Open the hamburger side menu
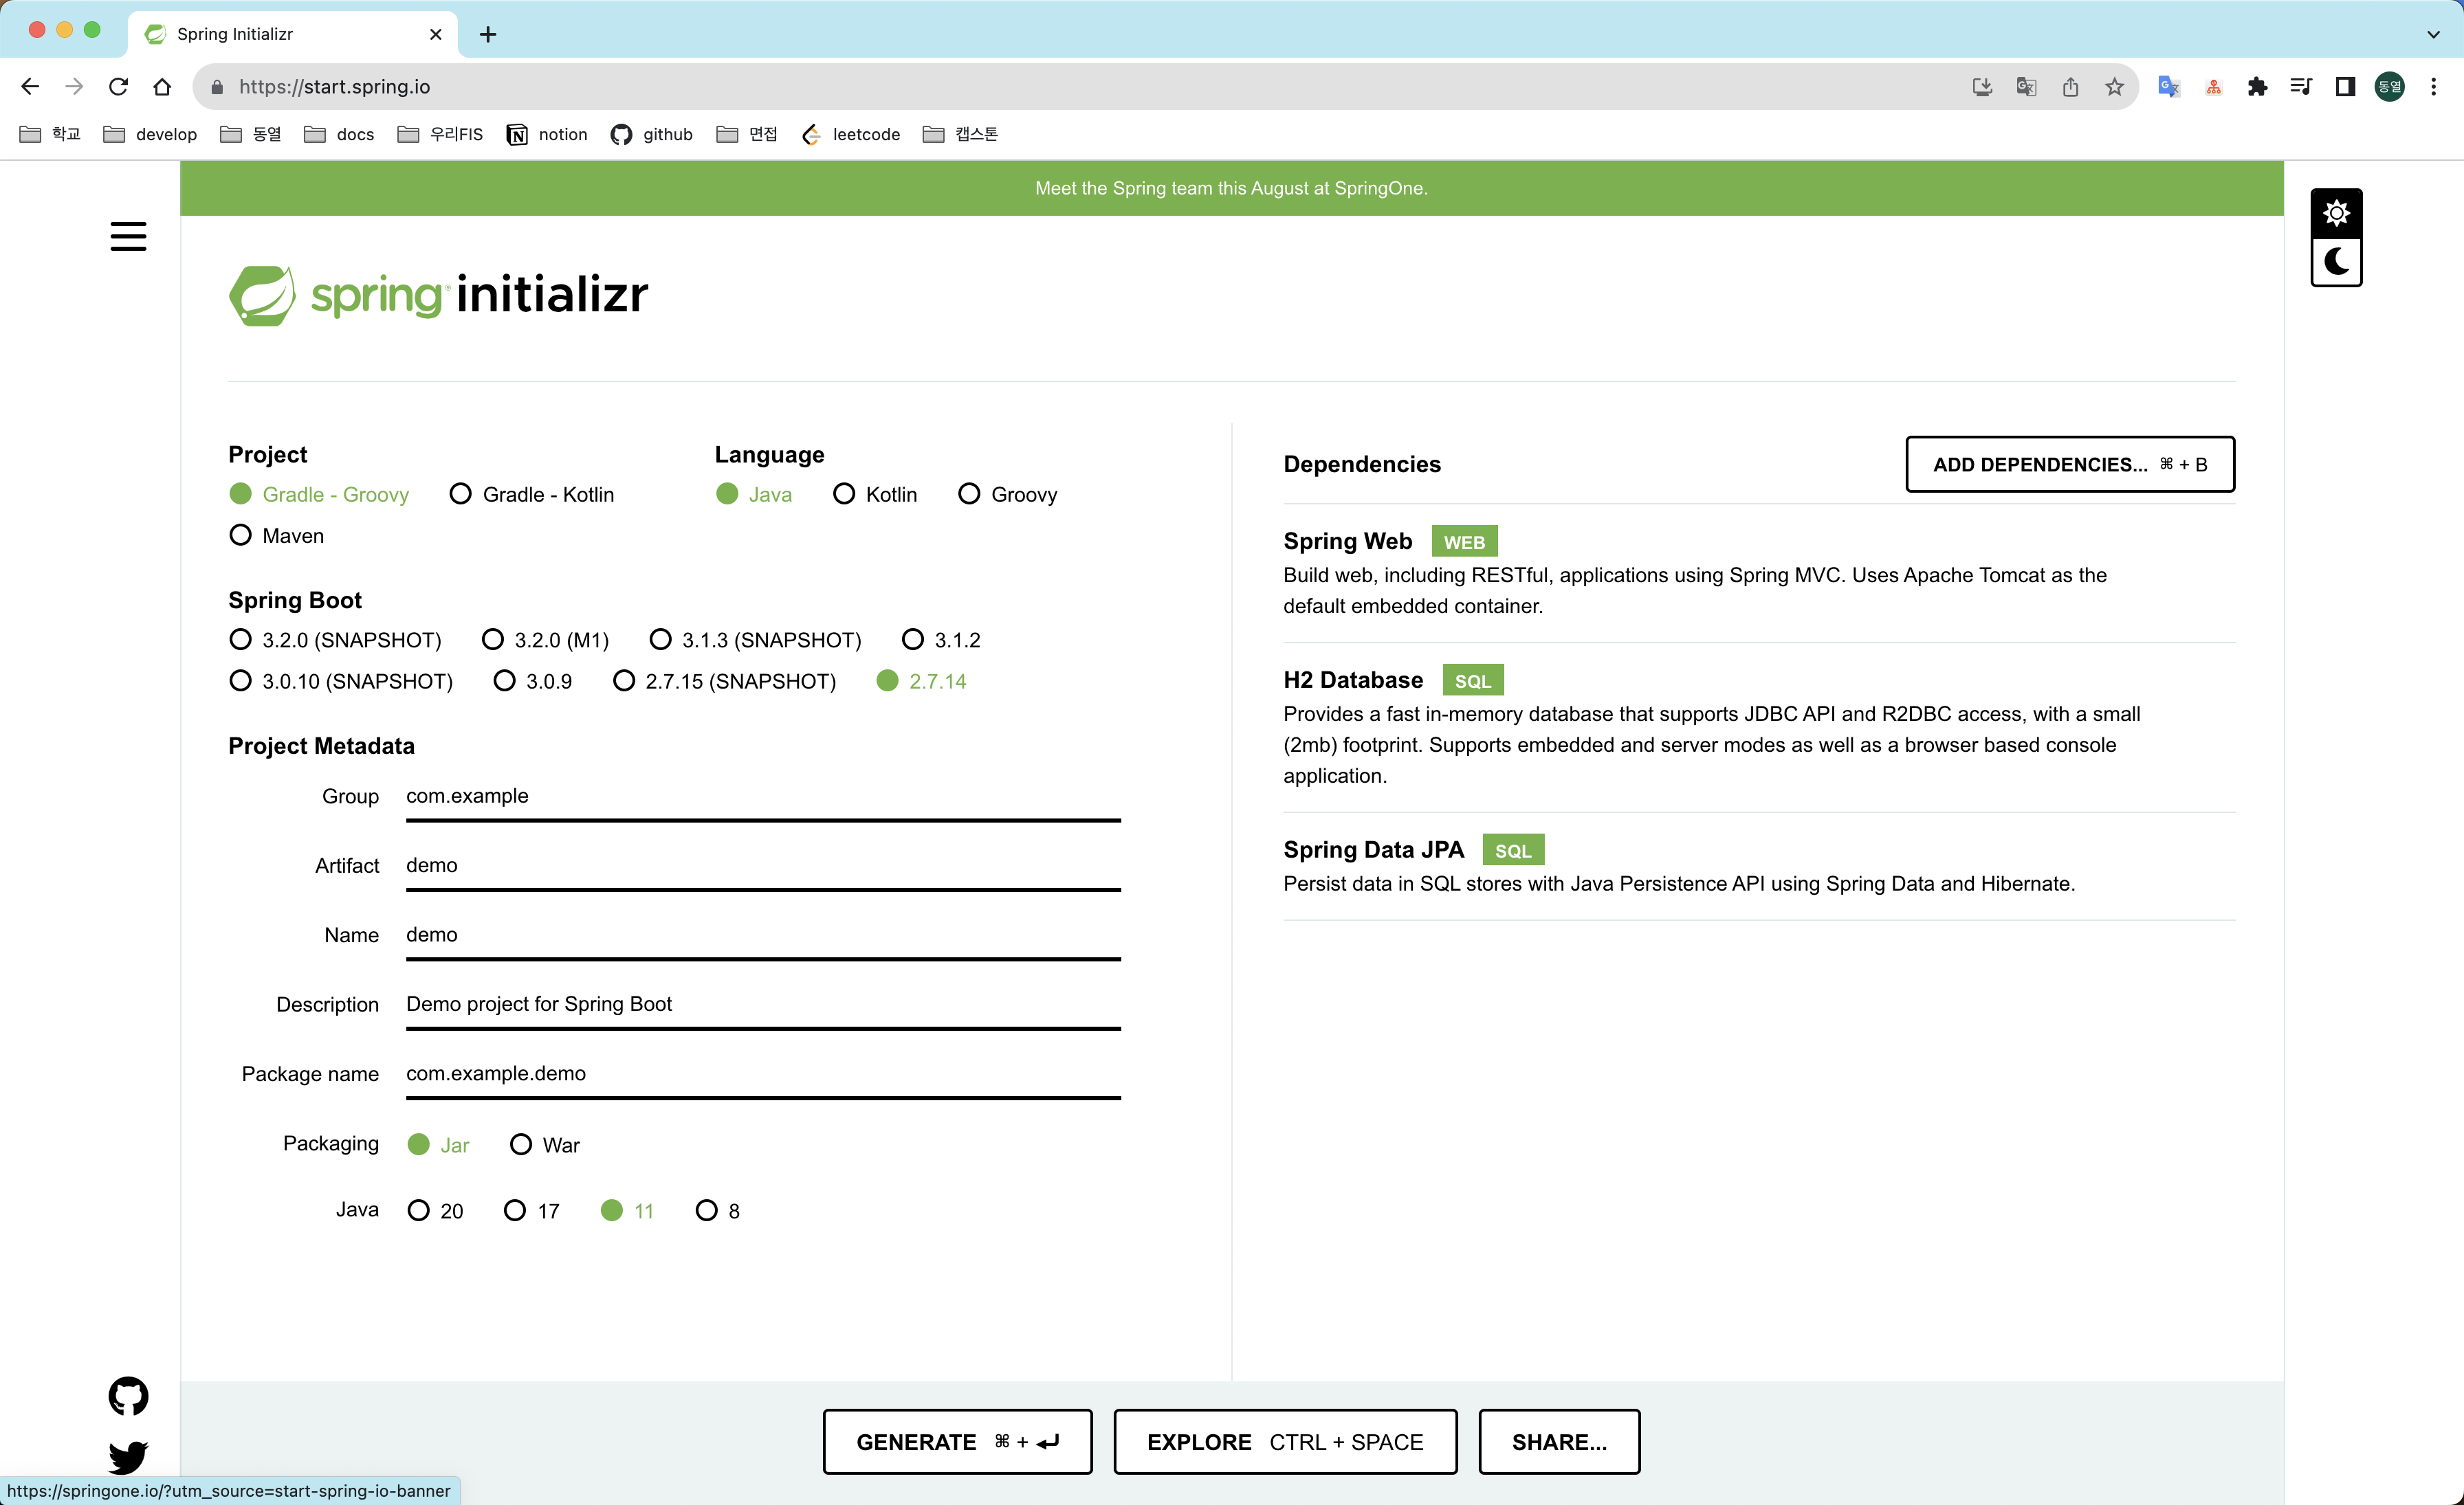The height and width of the screenshot is (1505, 2464). pos(128,236)
